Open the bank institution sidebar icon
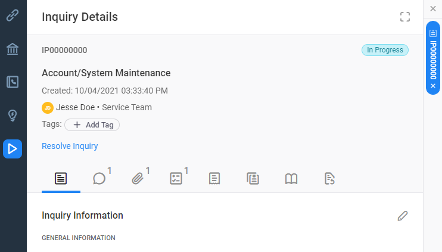Screen dimensions: 442x252 (13, 49)
